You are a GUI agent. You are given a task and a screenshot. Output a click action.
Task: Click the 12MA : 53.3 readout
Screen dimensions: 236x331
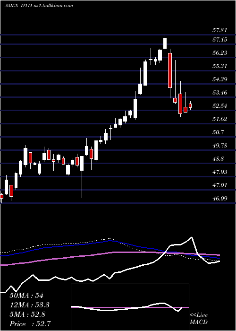click(30, 305)
